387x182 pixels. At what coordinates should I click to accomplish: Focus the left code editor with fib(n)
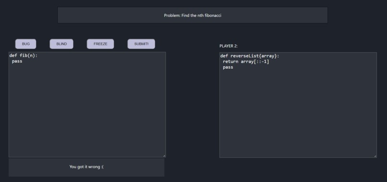(x=87, y=105)
